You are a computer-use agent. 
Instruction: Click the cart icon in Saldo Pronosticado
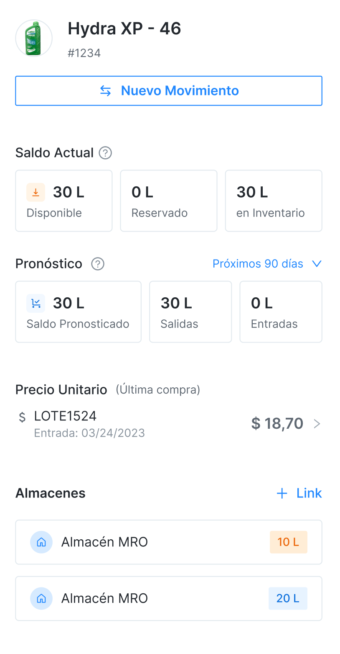pos(36,303)
